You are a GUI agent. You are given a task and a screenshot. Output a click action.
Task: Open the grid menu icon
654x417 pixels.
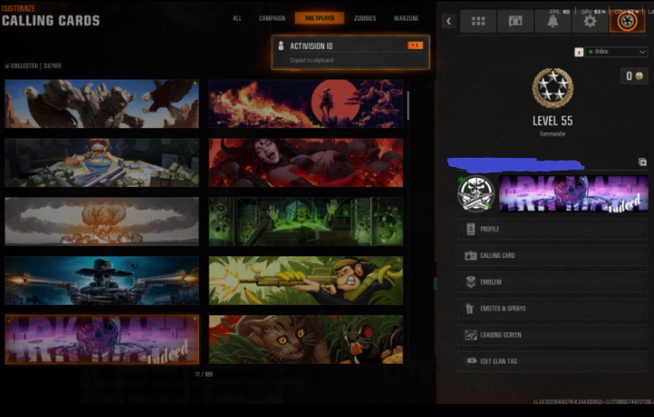click(x=478, y=21)
